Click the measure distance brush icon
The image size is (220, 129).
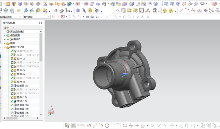tap(148, 11)
